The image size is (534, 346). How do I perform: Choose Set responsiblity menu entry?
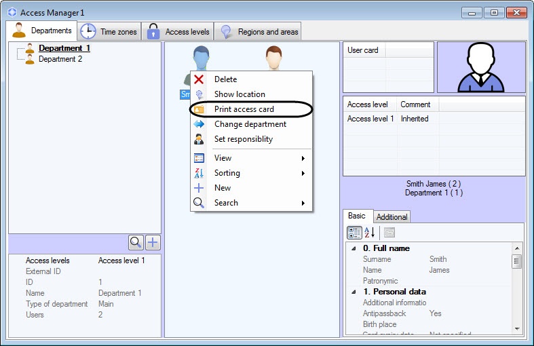pos(251,139)
